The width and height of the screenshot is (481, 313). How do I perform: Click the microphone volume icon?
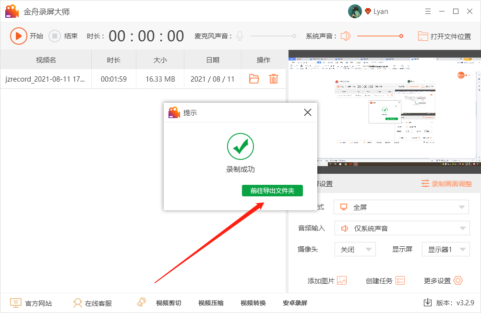tap(239, 36)
